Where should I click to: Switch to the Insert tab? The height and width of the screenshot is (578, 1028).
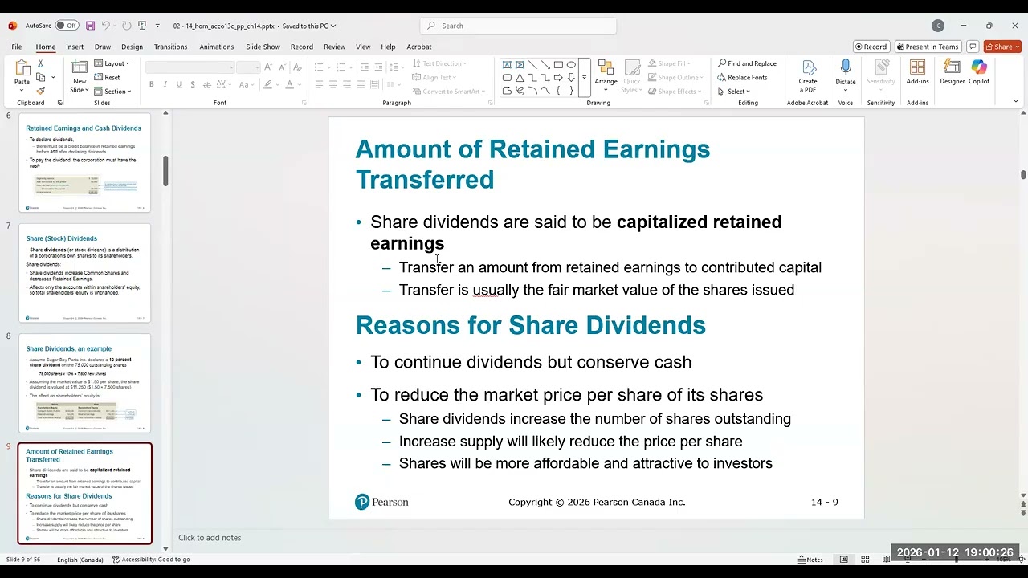(x=75, y=47)
